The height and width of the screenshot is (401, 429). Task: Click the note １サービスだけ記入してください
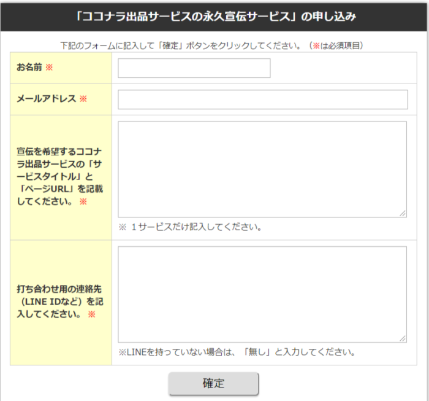(x=191, y=227)
